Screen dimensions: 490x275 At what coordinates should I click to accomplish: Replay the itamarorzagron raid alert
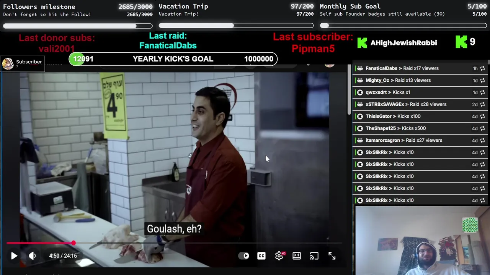482,140
